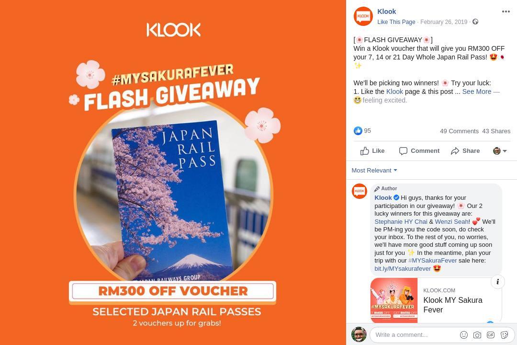Click the Share button under the post
The width and height of the screenshot is (517, 345).
465,151
